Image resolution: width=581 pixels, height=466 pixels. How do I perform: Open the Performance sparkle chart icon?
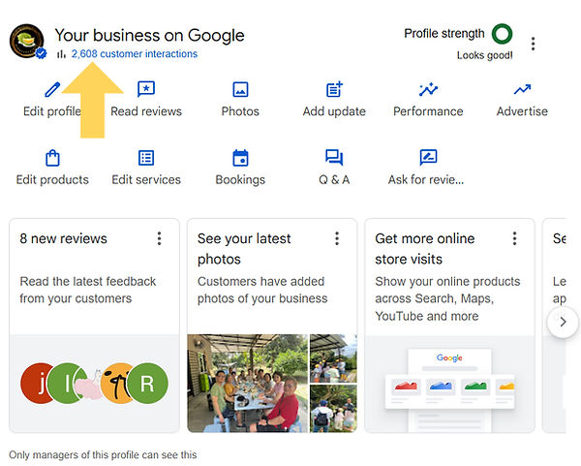(428, 89)
